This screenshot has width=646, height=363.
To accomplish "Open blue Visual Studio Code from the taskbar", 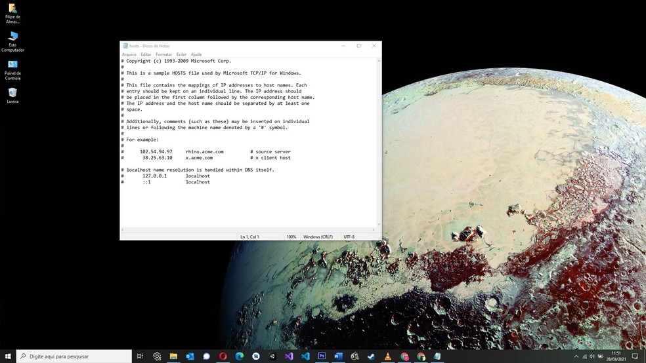I will pyautogui.click(x=305, y=356).
